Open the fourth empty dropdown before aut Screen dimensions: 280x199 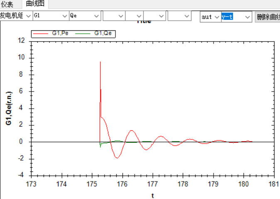tap(179, 16)
